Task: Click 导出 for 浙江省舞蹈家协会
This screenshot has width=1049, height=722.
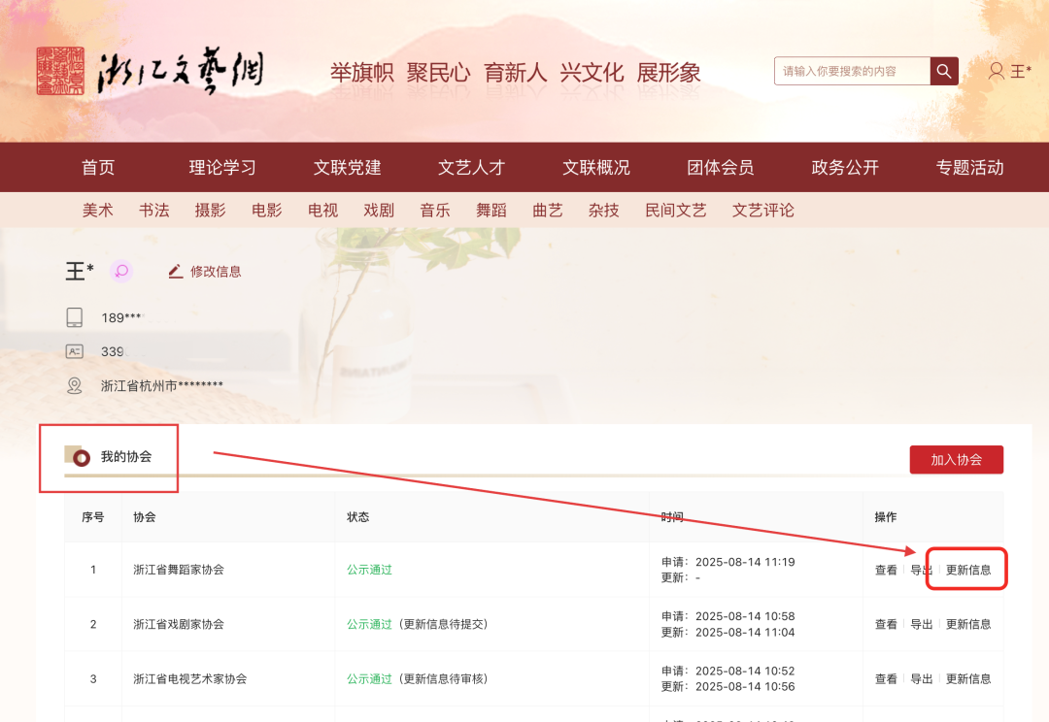Action: [x=921, y=571]
